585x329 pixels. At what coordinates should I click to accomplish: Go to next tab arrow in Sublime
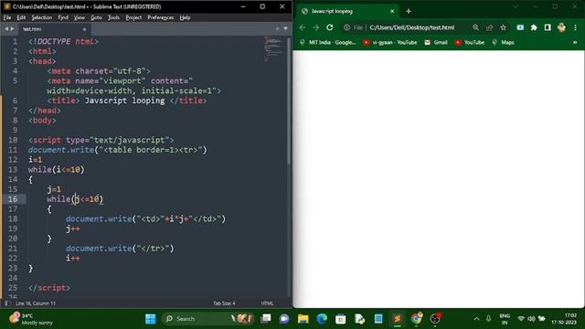tap(12, 28)
